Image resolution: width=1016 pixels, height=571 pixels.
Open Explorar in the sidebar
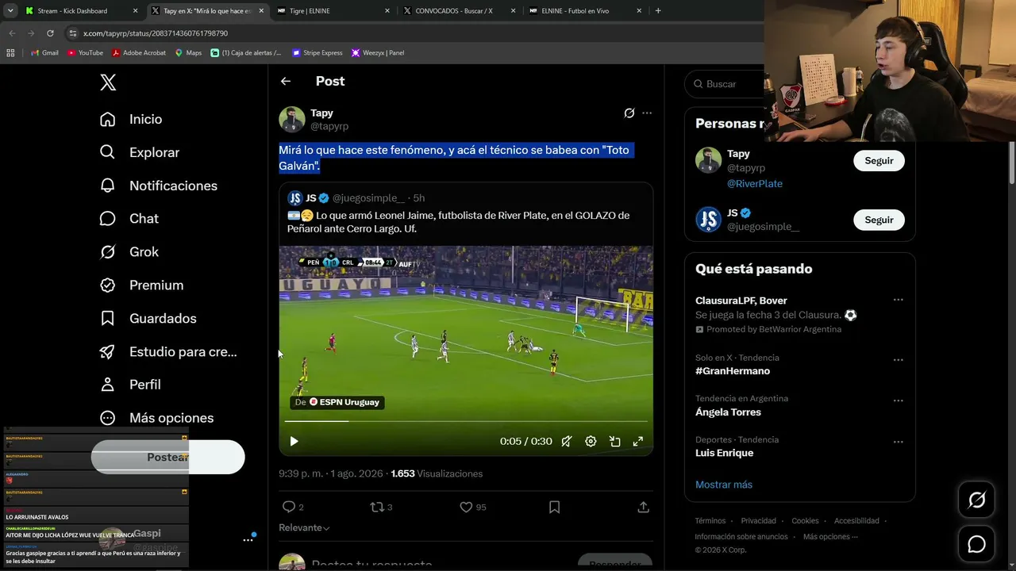coord(140,152)
